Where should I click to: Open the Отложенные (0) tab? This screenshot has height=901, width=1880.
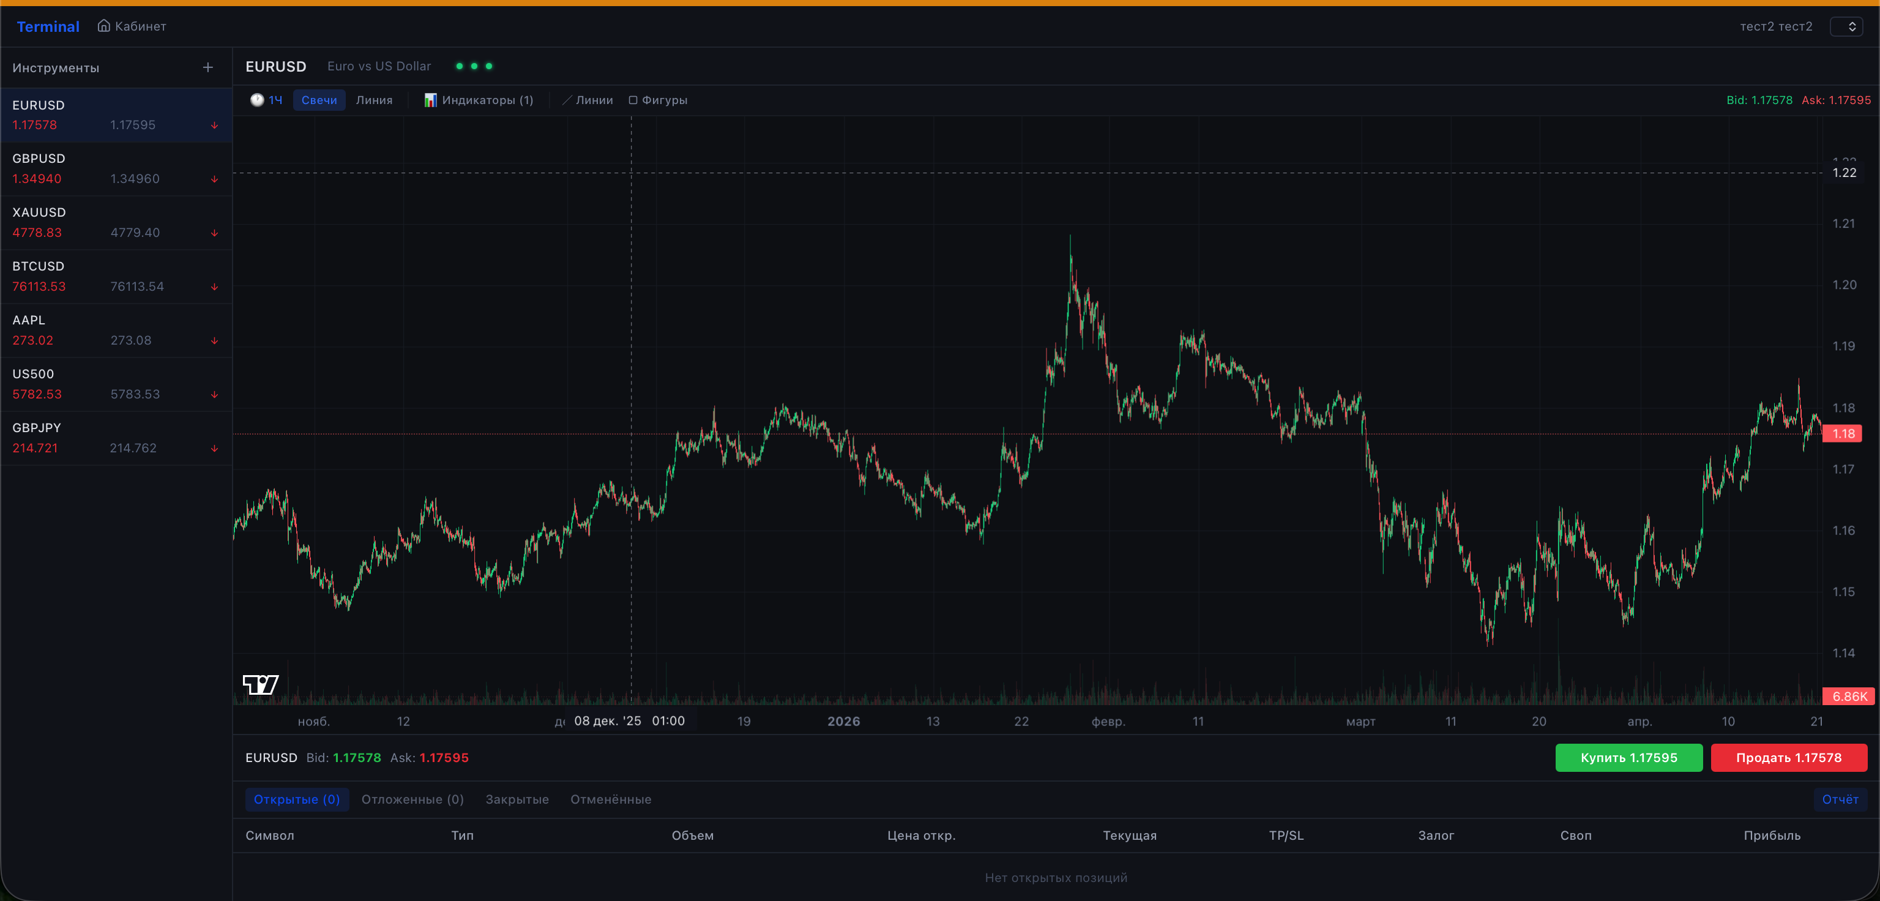click(x=412, y=799)
